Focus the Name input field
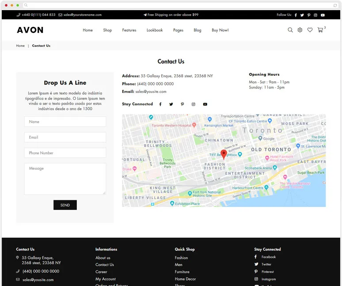This screenshot has width=342, height=286. coord(65,122)
